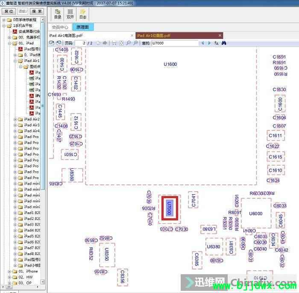This screenshot has width=299, height=293.
Task: Expand the 01、iPhone folder node
Action: pos(9,271)
